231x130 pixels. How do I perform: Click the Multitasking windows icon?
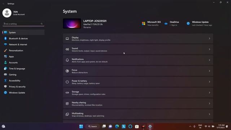click(67, 114)
